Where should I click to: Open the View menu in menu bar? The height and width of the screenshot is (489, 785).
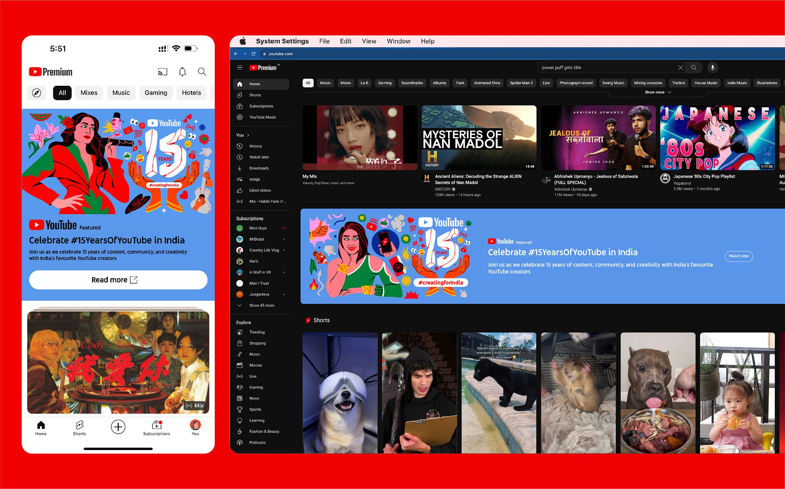pyautogui.click(x=369, y=41)
